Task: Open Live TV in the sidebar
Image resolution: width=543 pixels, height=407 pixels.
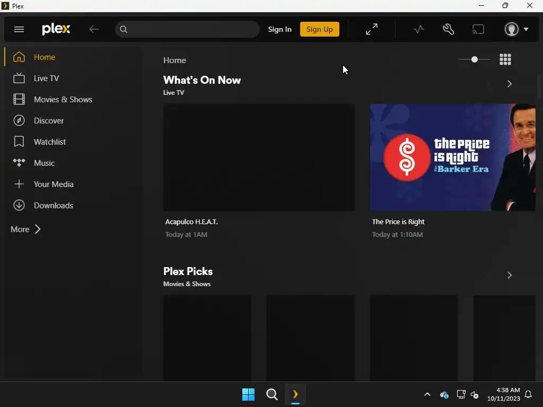Action: pos(73,78)
